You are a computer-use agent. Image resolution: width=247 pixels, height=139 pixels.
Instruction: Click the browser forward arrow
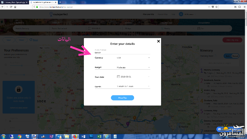tap(7, 7)
